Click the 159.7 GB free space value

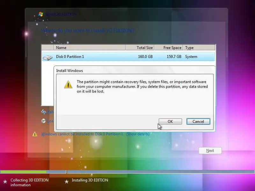[x=174, y=57]
